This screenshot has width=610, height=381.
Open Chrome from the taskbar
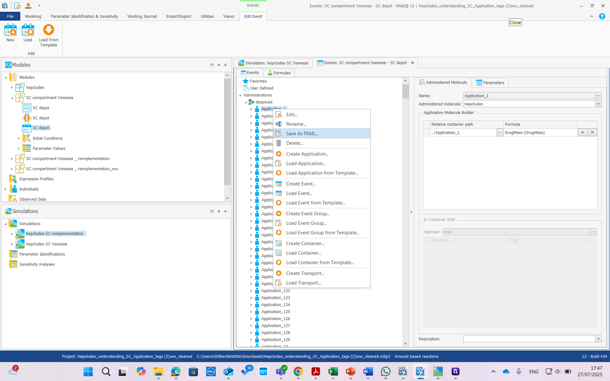tap(298, 372)
